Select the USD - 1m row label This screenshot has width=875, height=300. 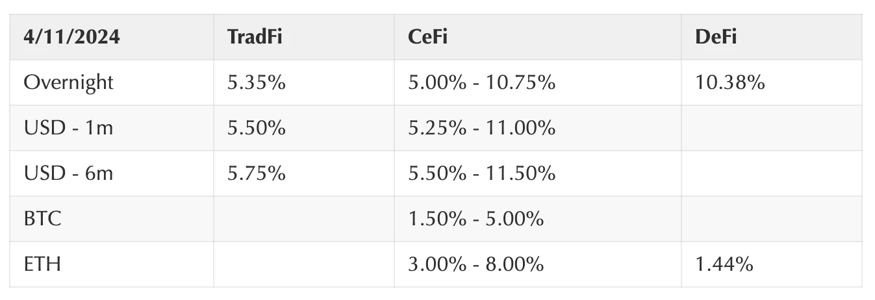(68, 128)
